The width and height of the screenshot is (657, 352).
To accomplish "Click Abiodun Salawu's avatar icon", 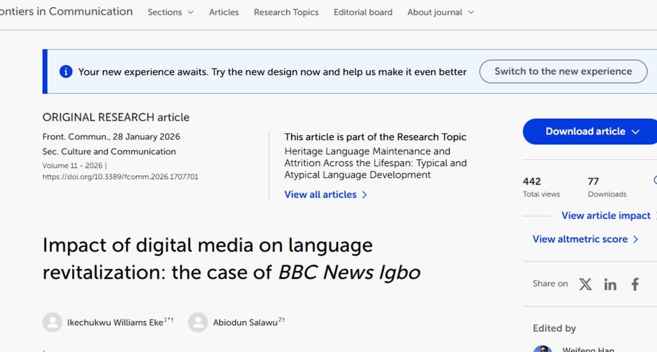I will tap(198, 322).
